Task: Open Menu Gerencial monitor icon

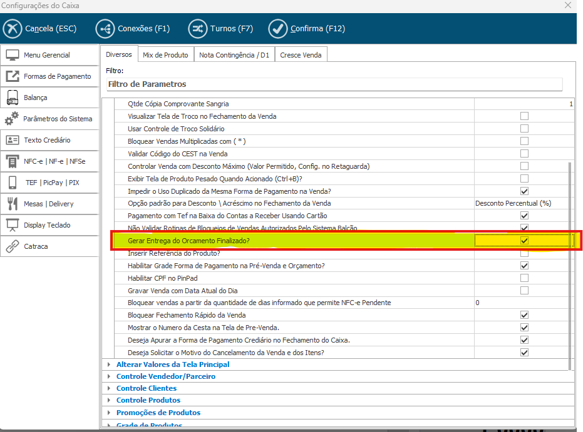Action: point(13,55)
